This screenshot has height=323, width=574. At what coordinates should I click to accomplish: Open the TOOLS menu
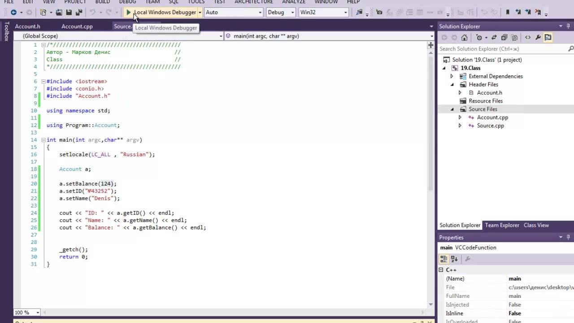coord(196,2)
